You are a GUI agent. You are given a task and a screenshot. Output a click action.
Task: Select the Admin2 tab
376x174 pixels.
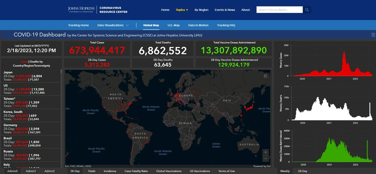(x=50, y=171)
